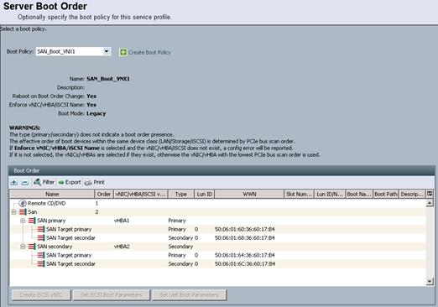This screenshot has height=307, width=438.
Task: Select the SAN secondary row label
Action: click(x=55, y=247)
